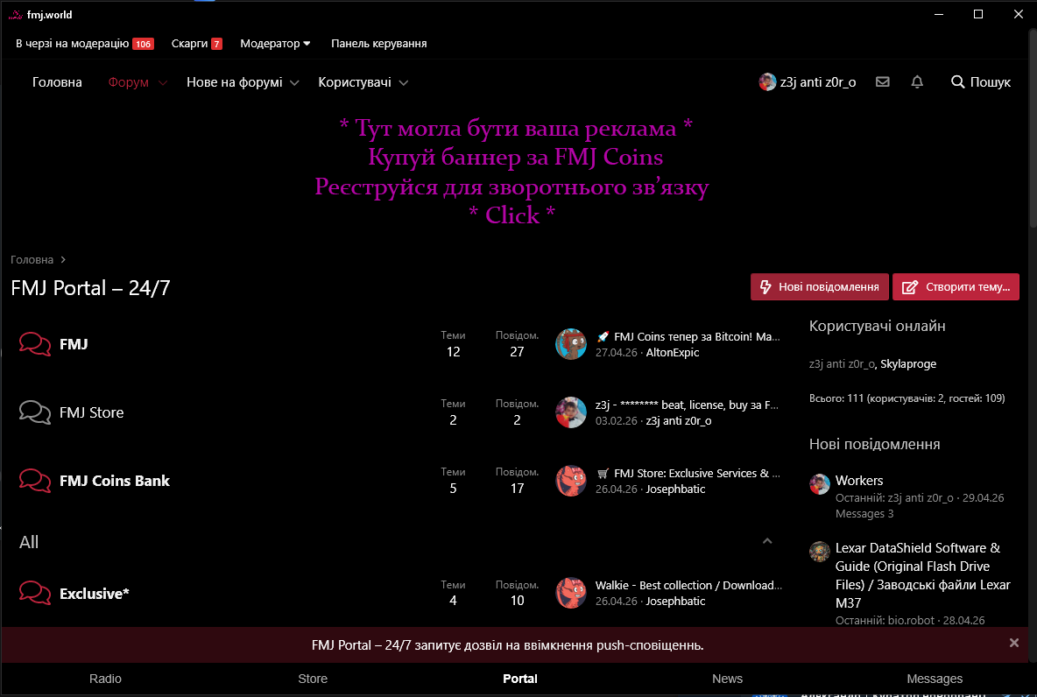Viewport: 1037px width, 697px height.
Task: Open the FMJ Store forum title
Action: tap(91, 412)
